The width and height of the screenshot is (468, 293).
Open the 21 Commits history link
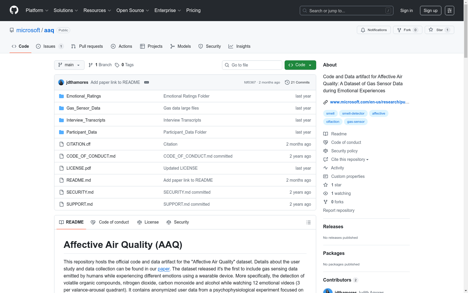click(x=297, y=82)
